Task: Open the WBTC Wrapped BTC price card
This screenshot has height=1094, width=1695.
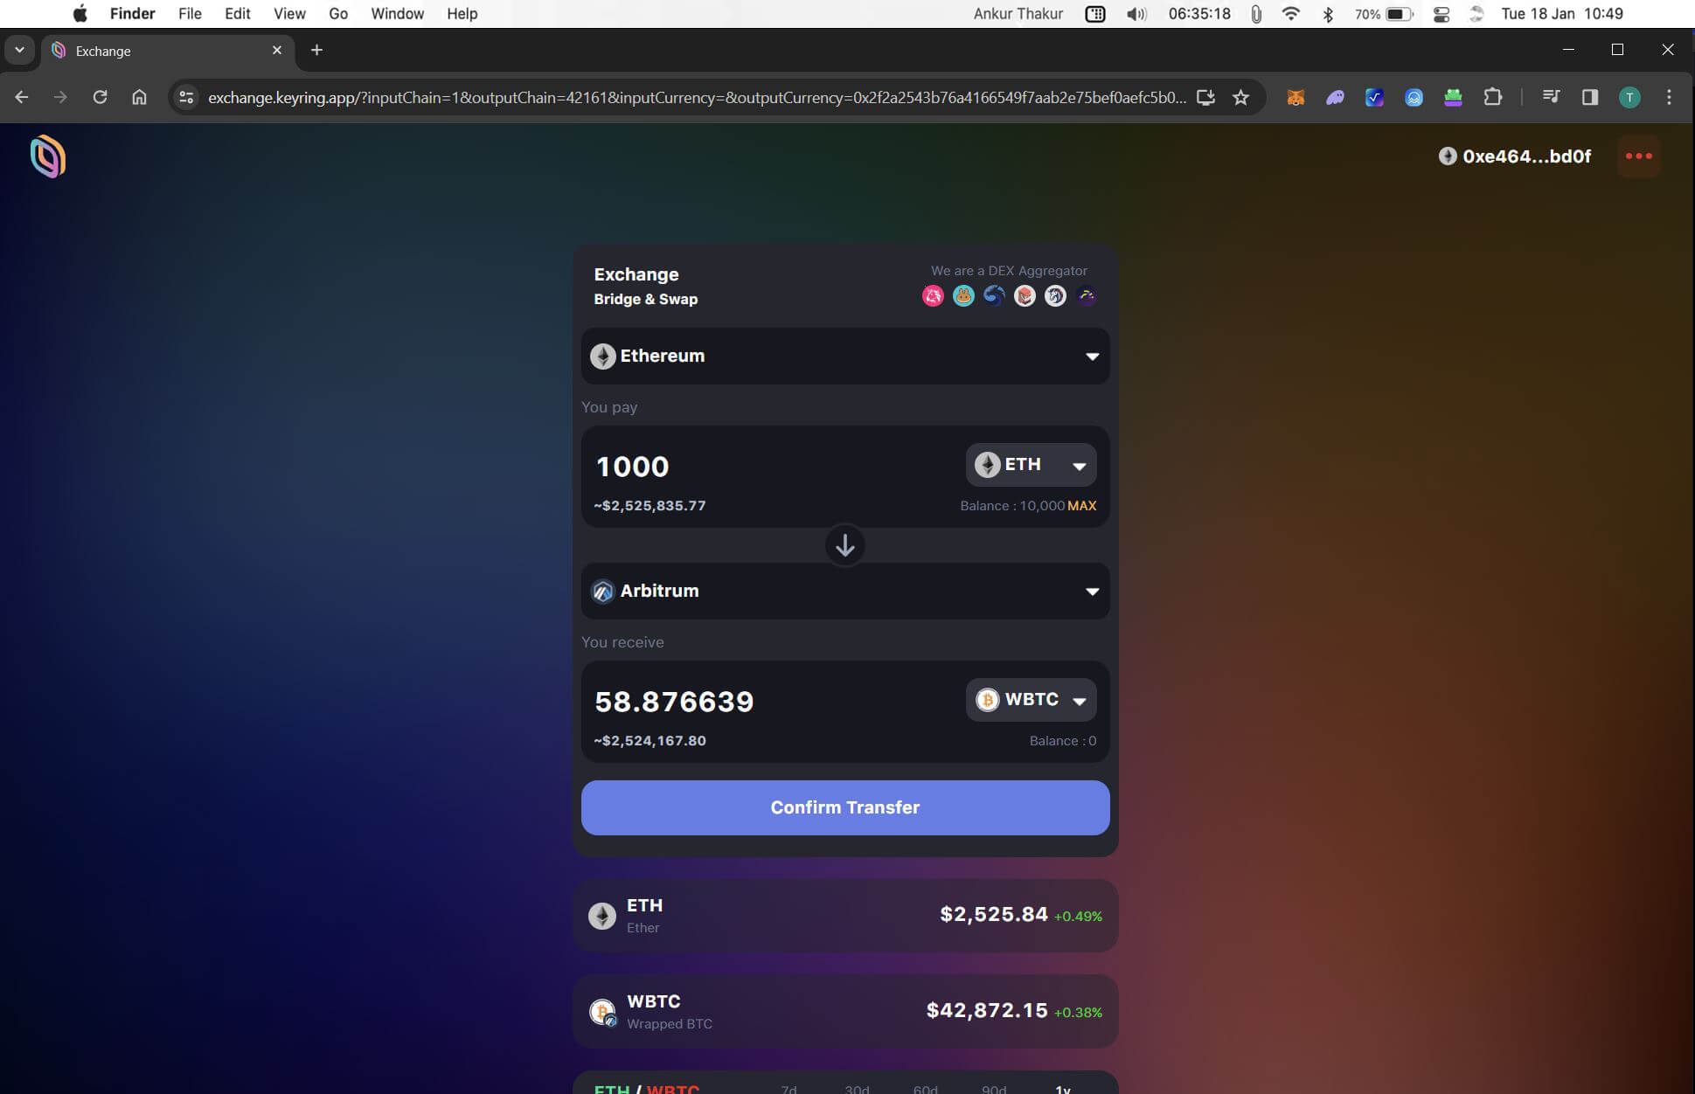Action: [845, 1012]
